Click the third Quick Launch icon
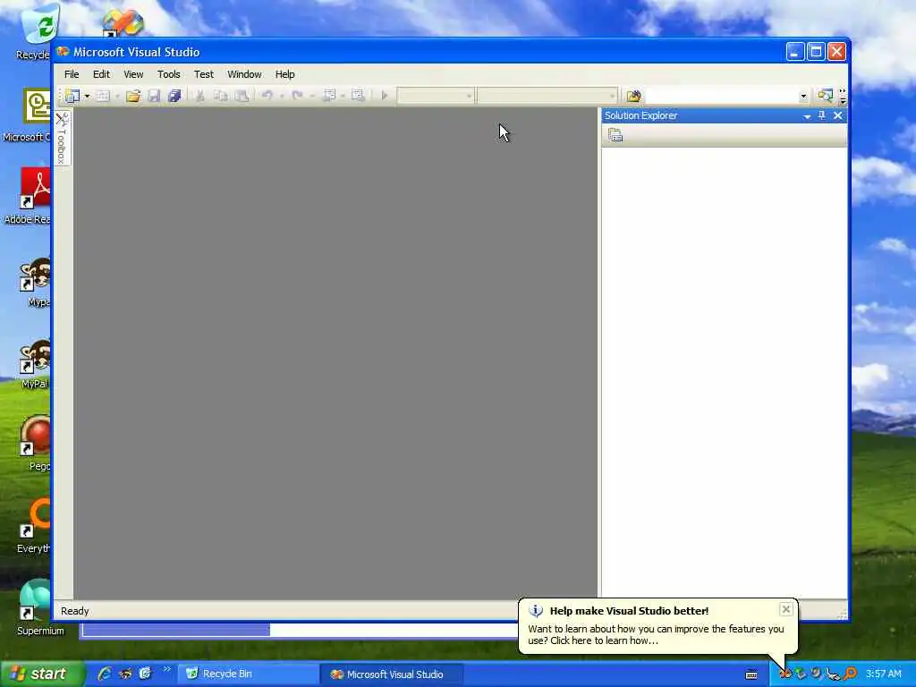The height and width of the screenshot is (687, 916). [145, 674]
